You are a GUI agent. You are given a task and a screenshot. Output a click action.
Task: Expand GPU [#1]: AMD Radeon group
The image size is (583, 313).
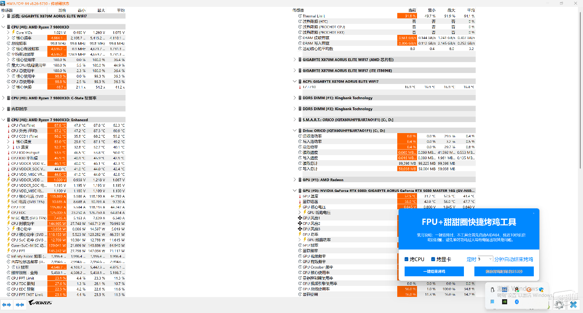(295, 180)
